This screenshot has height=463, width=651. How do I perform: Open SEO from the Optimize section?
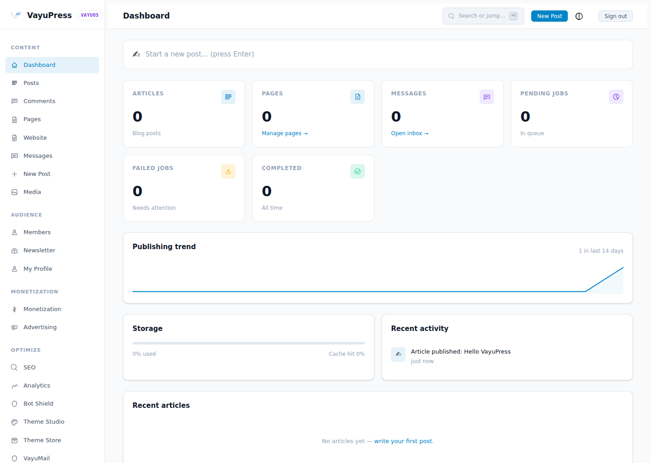pos(52,368)
